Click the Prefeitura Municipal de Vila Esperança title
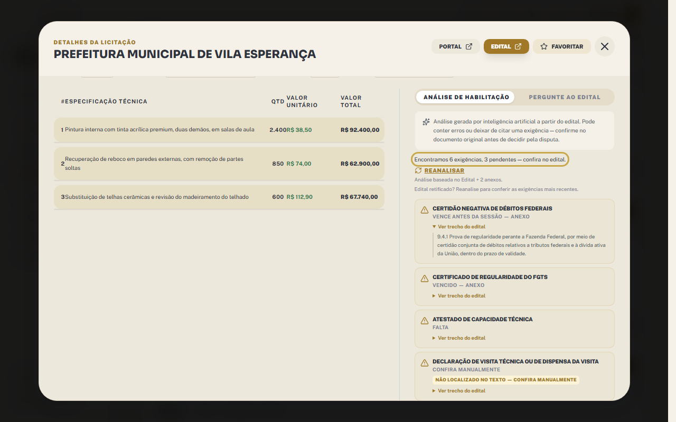Viewport: 676px width, 422px height. coord(185,54)
